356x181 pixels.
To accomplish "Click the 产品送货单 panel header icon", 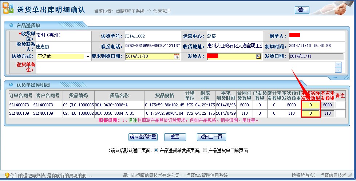I will click(11, 25).
